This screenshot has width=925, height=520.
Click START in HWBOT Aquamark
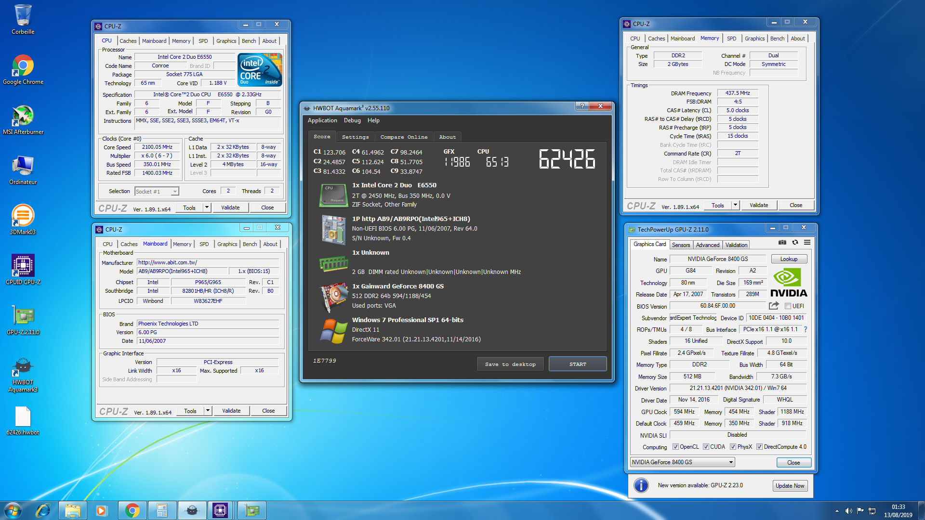tap(578, 364)
